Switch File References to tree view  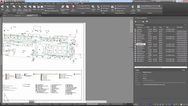tap(186, 25)
